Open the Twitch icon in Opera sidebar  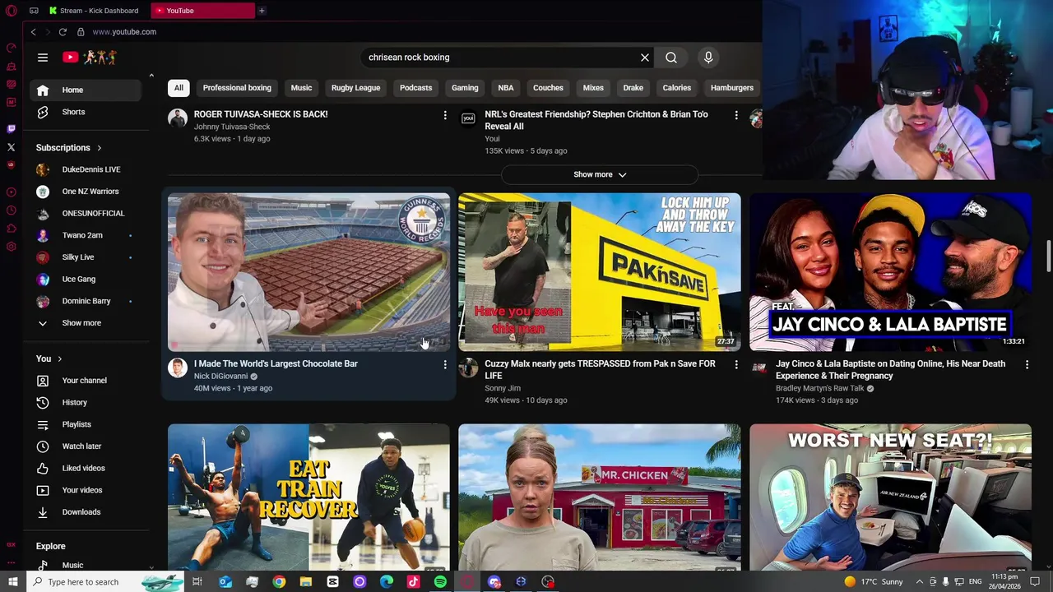(x=11, y=128)
